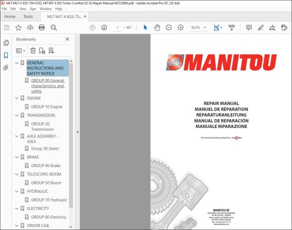Open the zoom level dropdown
The image size is (292, 230).
coord(205,27)
